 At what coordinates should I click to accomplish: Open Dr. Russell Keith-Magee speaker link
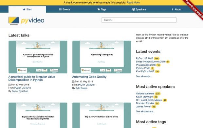pyautogui.click(x=149, y=100)
